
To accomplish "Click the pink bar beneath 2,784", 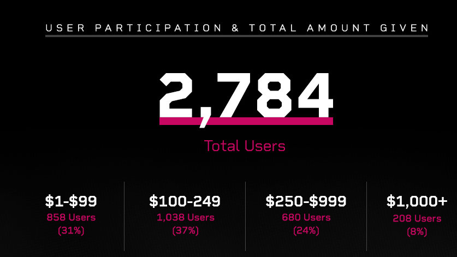I will tap(246, 121).
